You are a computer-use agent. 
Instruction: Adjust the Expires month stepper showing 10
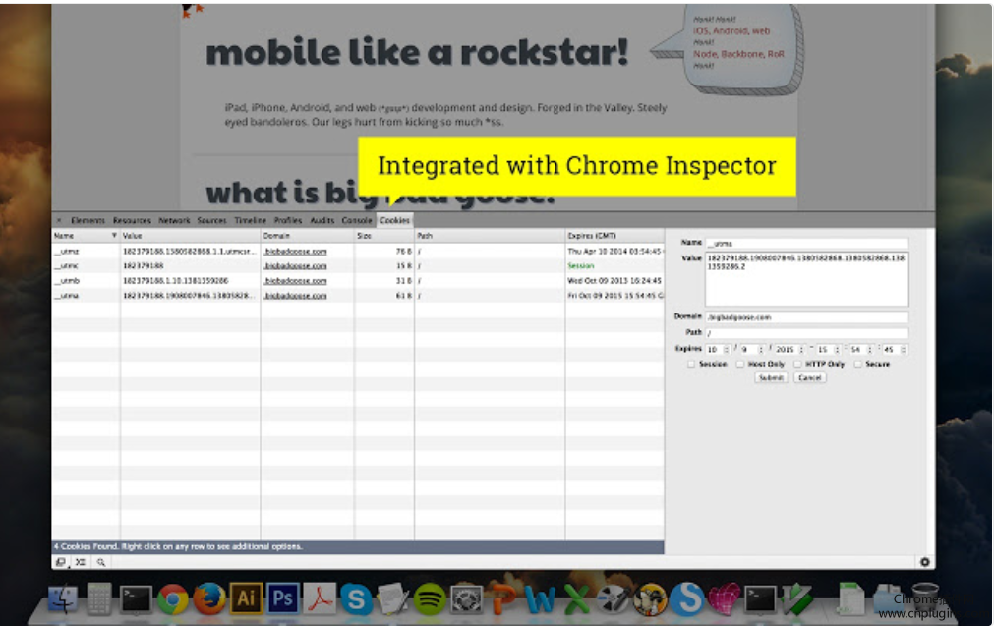(727, 350)
